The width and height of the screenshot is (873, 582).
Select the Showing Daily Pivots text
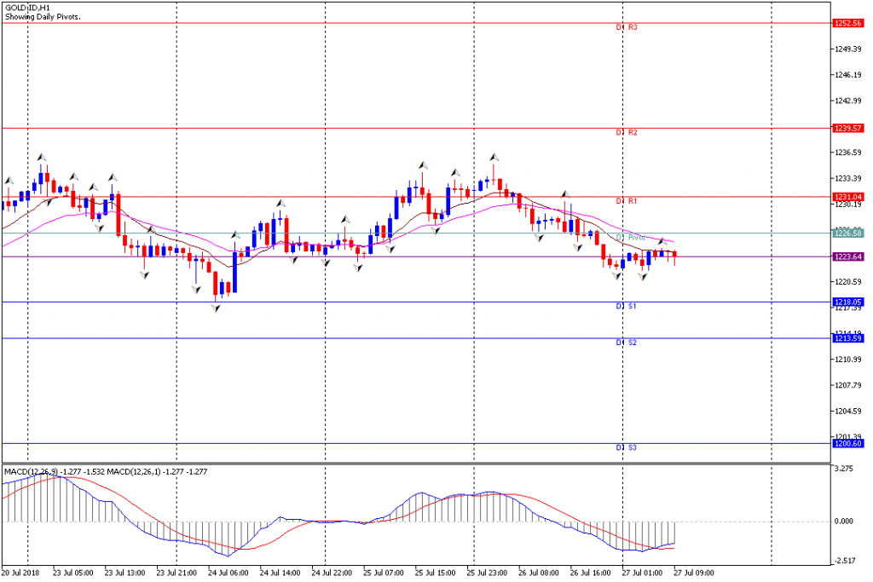(43, 17)
